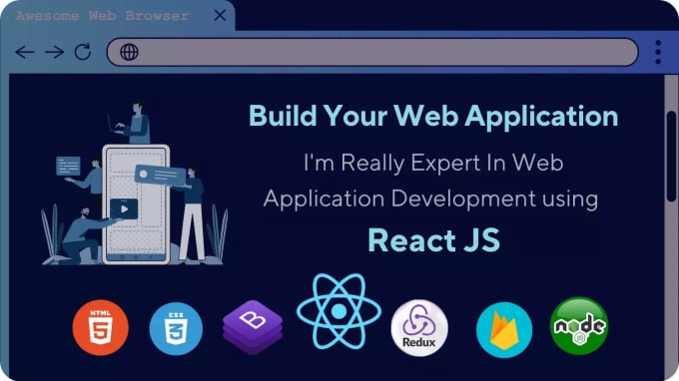Click the green Node.js logo
The height and width of the screenshot is (381, 679).
579,325
